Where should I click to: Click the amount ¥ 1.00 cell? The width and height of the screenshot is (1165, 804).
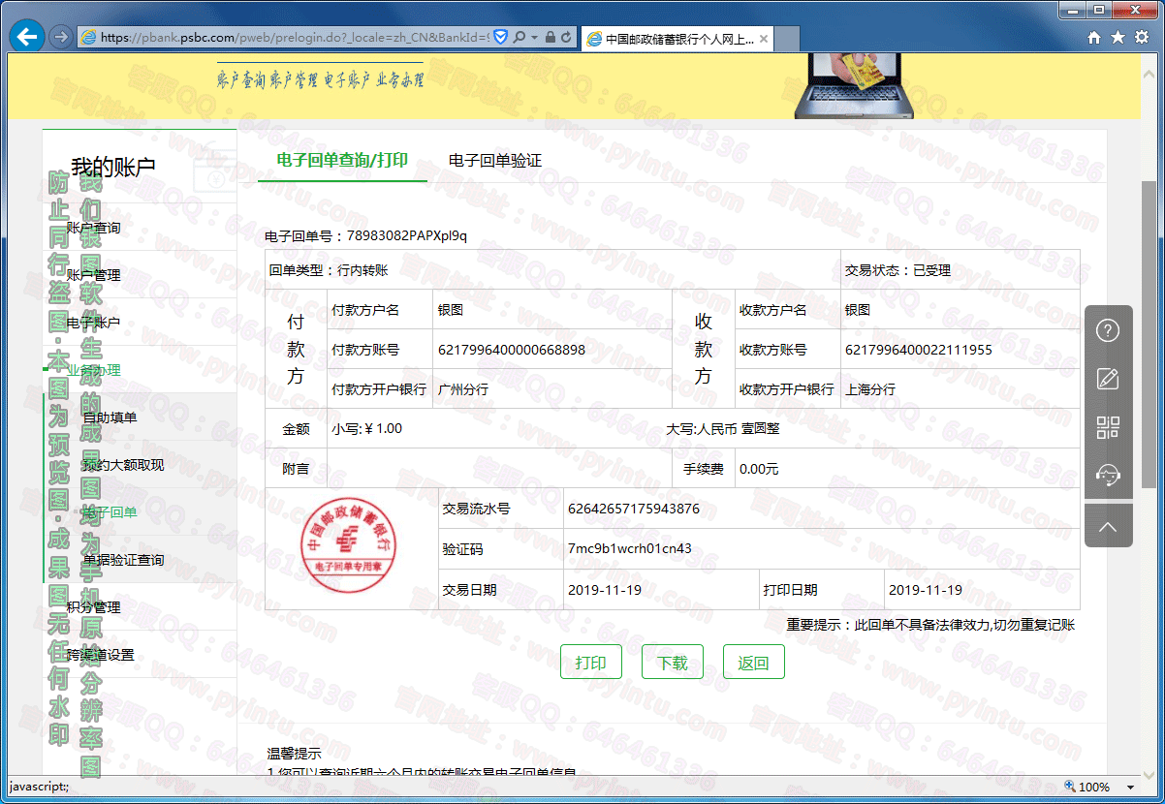(367, 428)
